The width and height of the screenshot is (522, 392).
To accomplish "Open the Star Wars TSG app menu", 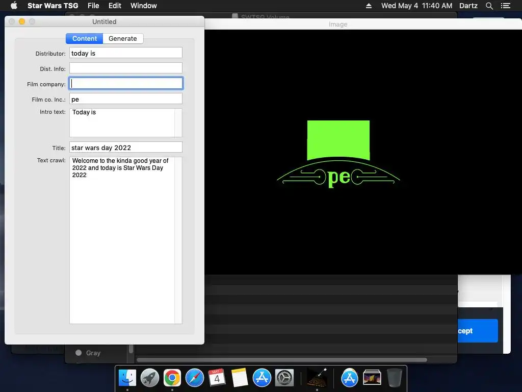I will click(53, 6).
